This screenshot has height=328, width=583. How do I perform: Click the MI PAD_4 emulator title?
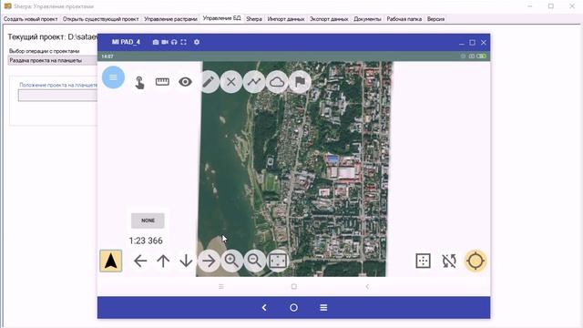click(126, 42)
